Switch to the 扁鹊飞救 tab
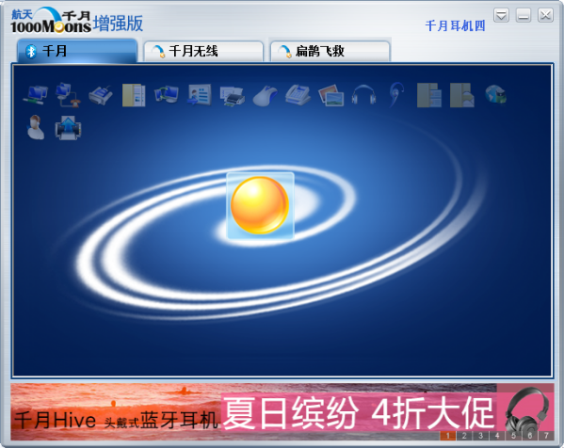This screenshot has width=564, height=448. point(330,51)
